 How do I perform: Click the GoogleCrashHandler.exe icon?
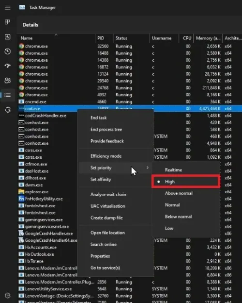21,233
